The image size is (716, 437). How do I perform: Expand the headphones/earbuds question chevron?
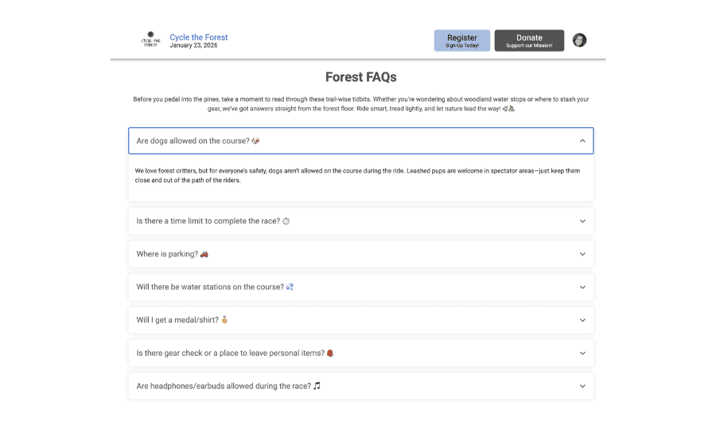click(x=582, y=386)
